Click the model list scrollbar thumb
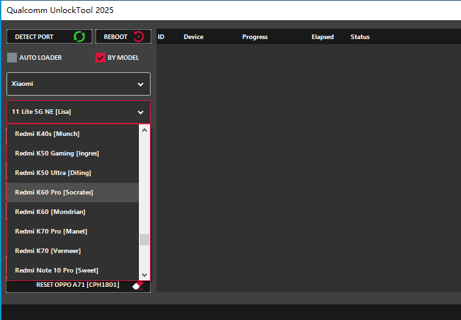This screenshot has height=320, width=461. pos(144,239)
